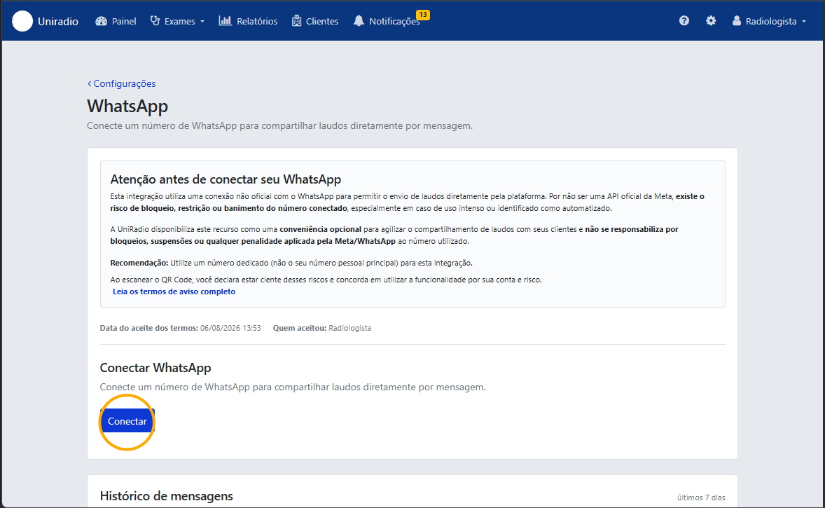Click the Notificações bell icon
Viewport: 825px width, 508px height.
pyautogui.click(x=359, y=21)
